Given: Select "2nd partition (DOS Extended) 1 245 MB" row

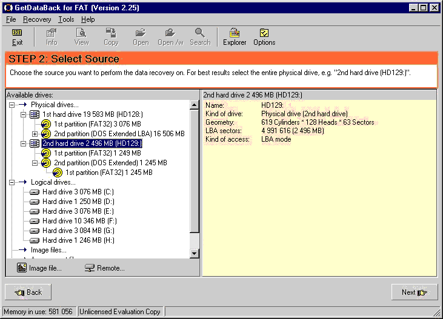Looking at the screenshot, I should point(110,163).
